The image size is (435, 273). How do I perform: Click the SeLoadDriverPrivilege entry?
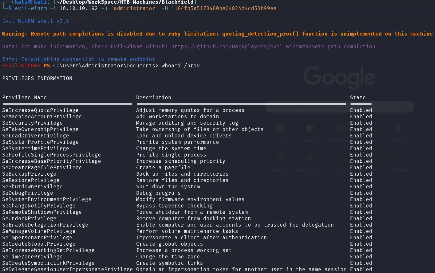pyautogui.click(x=36, y=136)
